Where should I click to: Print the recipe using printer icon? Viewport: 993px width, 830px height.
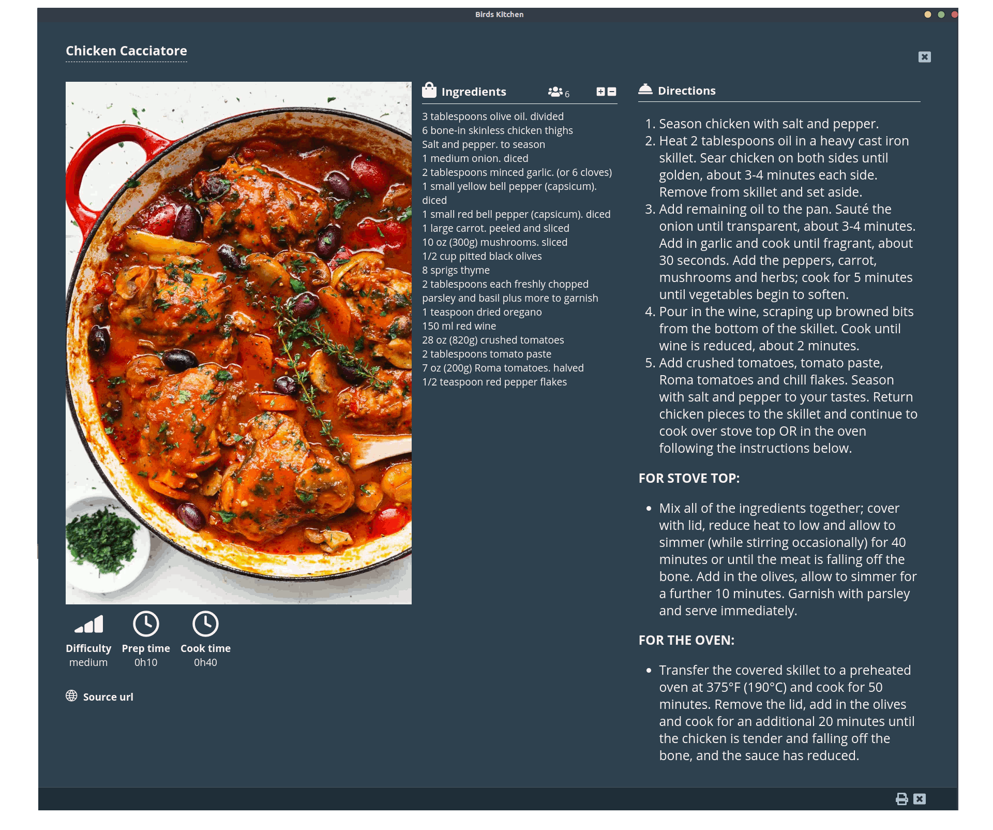click(901, 799)
